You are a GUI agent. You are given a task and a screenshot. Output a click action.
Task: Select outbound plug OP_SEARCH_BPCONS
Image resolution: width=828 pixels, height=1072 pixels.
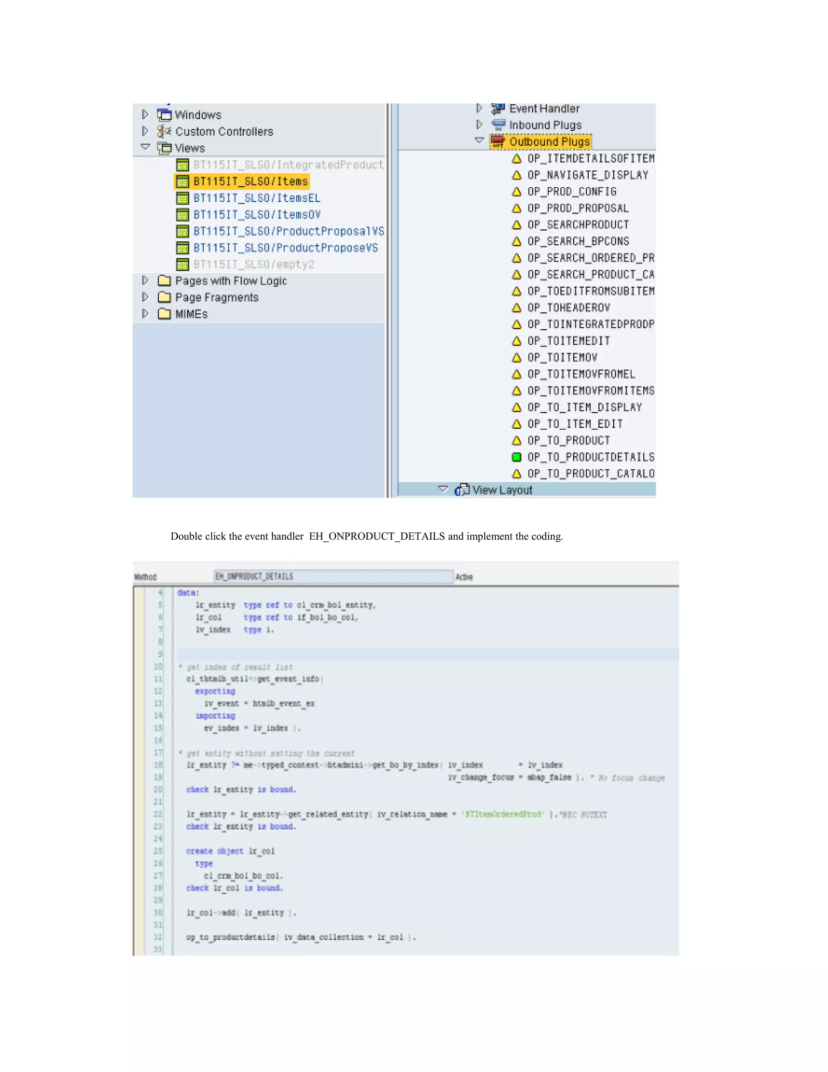click(x=578, y=242)
